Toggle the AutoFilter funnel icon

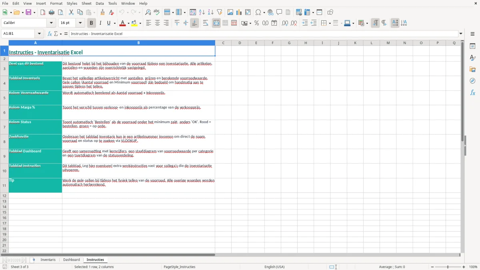click(x=220, y=12)
